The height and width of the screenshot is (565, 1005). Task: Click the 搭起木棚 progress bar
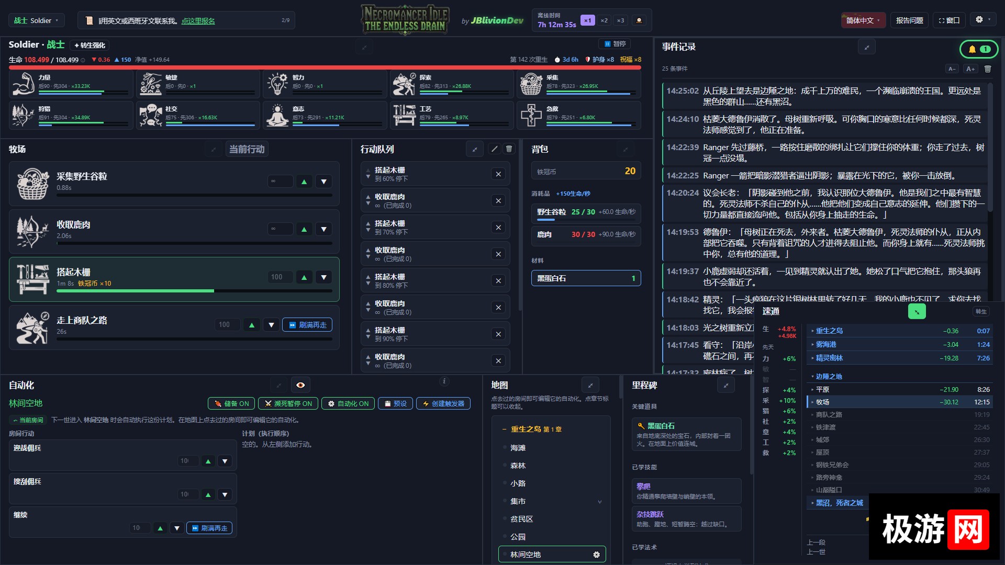[x=194, y=291]
